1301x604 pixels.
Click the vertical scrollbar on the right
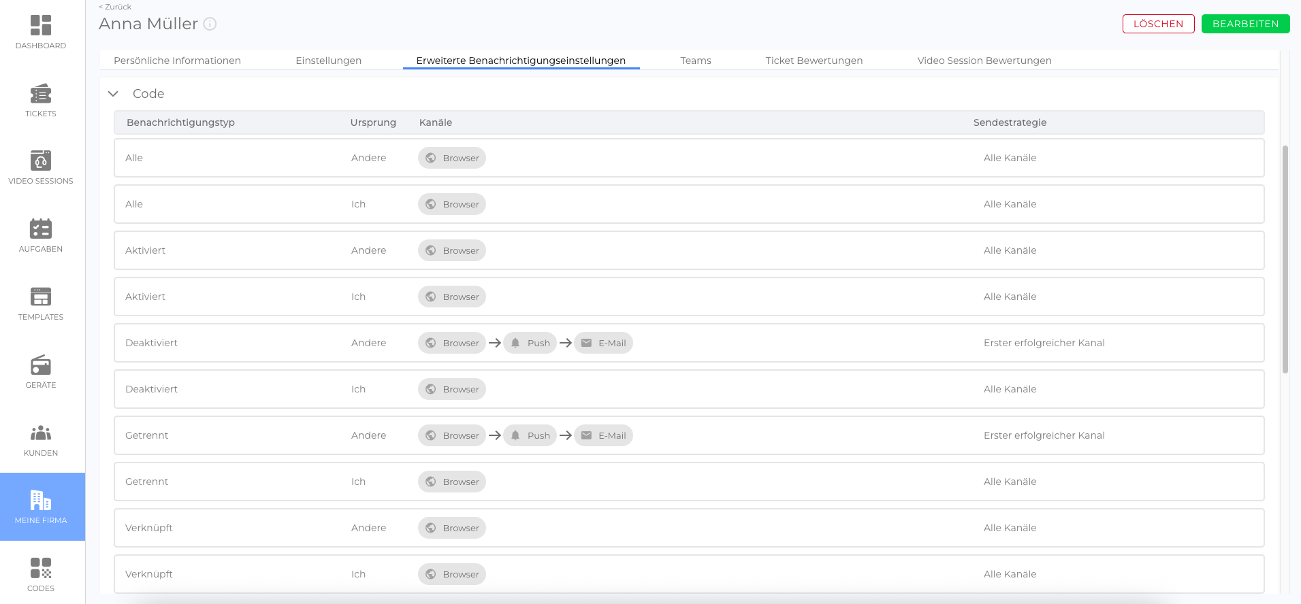pos(1285,258)
